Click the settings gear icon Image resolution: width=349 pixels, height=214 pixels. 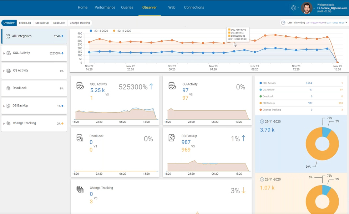[x=294, y=8]
